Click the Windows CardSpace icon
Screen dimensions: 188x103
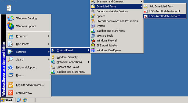tap(93, 50)
